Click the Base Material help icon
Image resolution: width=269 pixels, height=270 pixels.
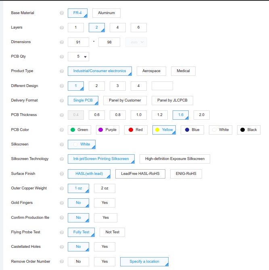(62, 13)
